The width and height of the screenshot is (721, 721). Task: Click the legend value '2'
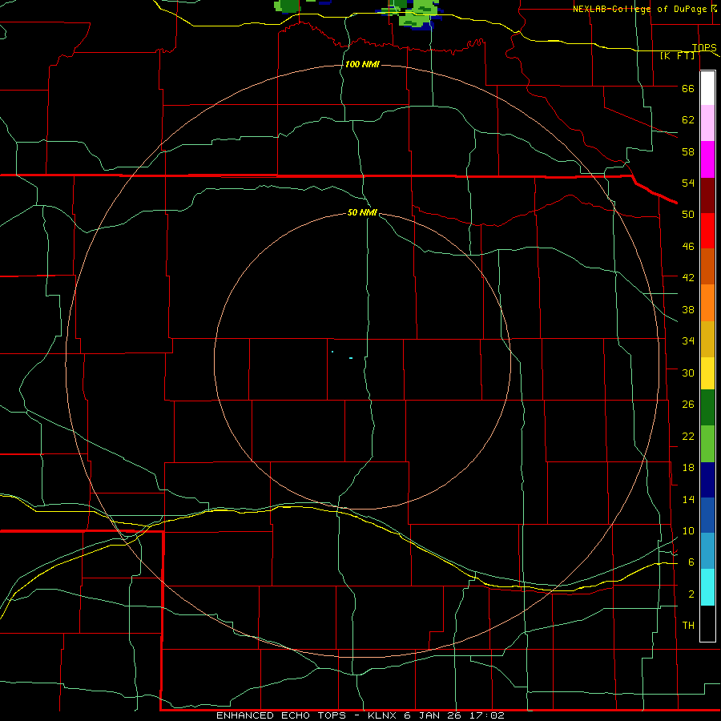(x=691, y=594)
